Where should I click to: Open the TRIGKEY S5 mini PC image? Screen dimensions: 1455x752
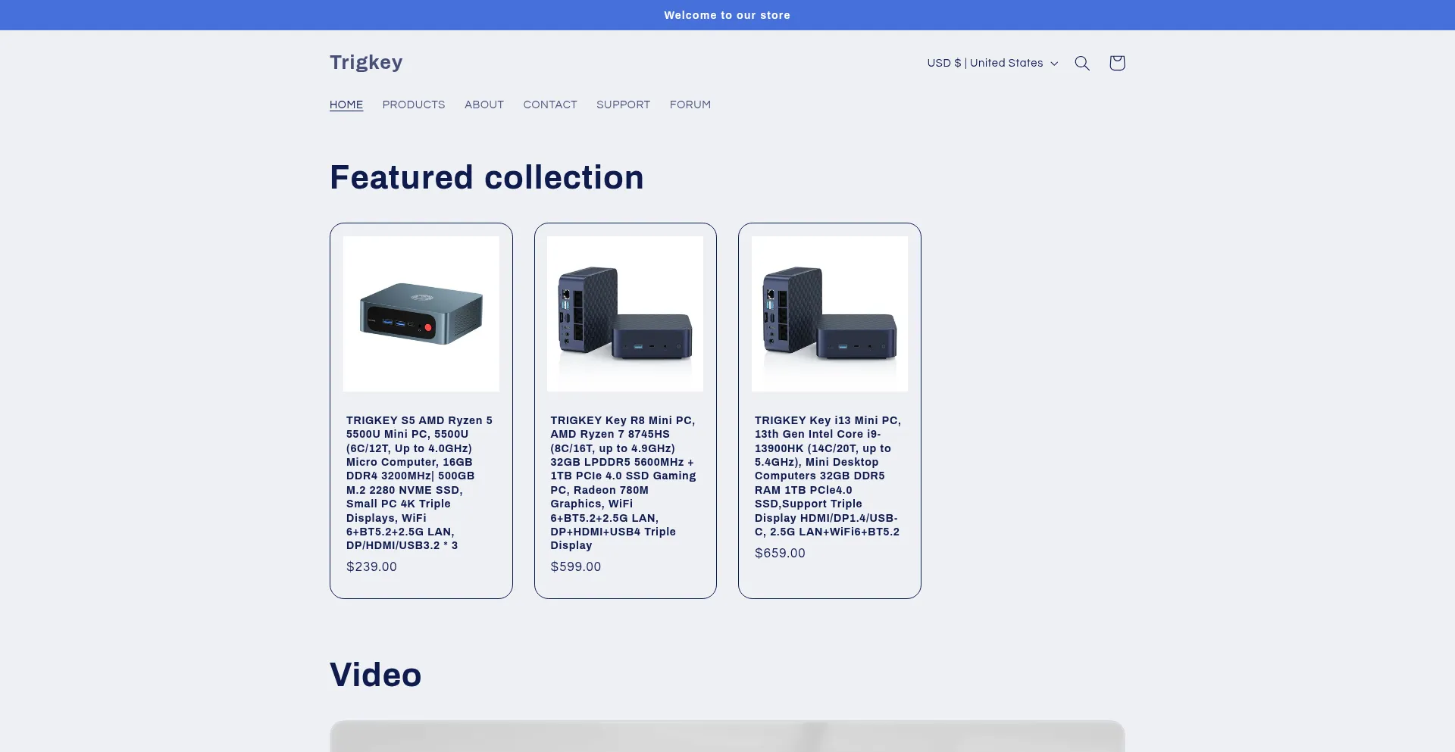point(421,314)
